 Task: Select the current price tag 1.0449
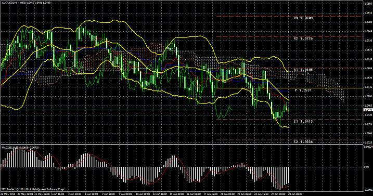(368, 110)
